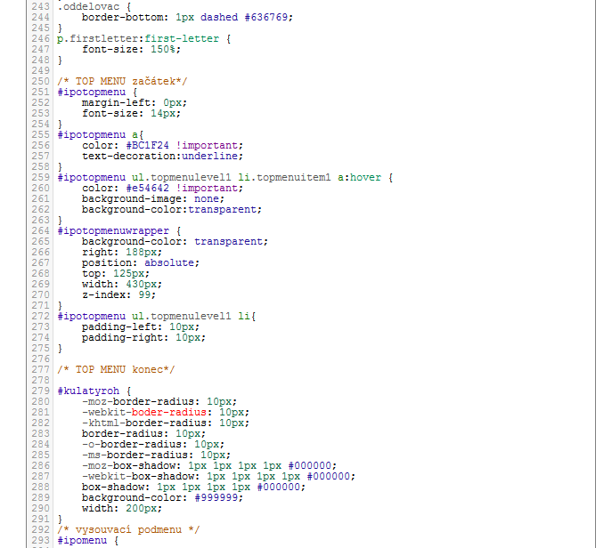Click the 'vysouvací podmenu' comment
This screenshot has height=548, width=612.
128,529
